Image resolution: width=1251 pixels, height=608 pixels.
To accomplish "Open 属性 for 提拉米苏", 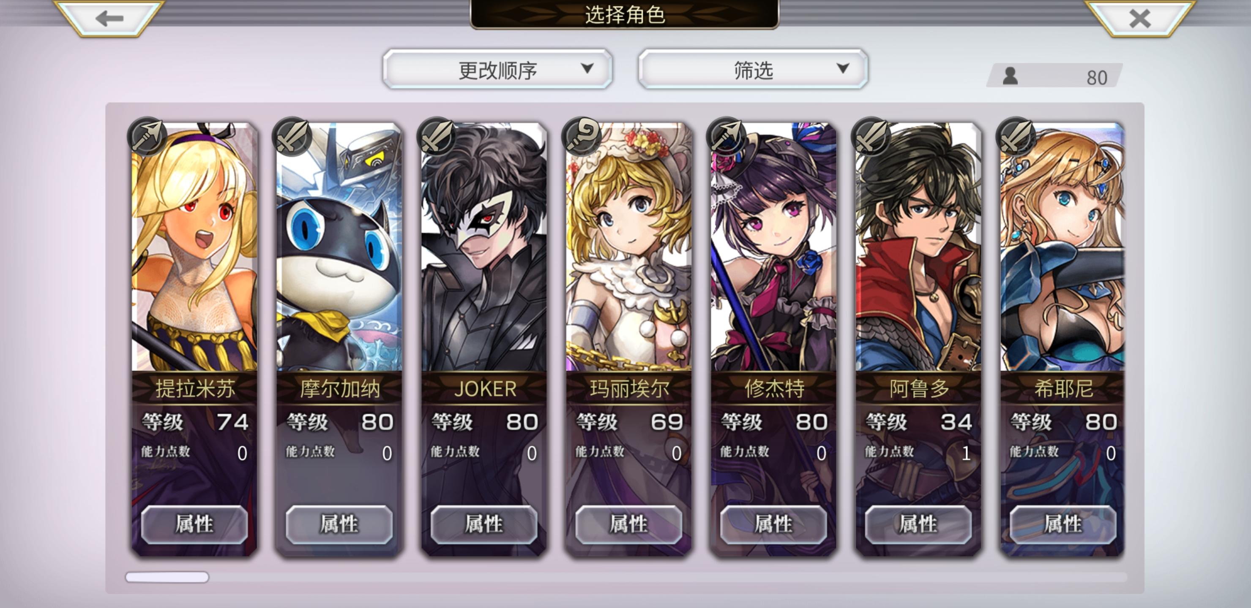I will tap(194, 524).
